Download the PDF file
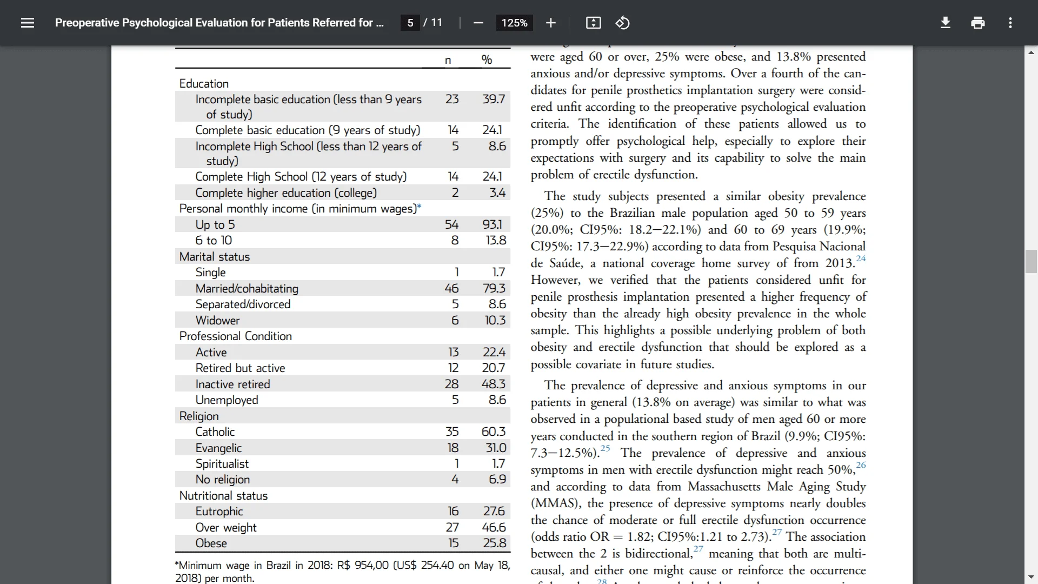The height and width of the screenshot is (584, 1038). click(x=945, y=23)
